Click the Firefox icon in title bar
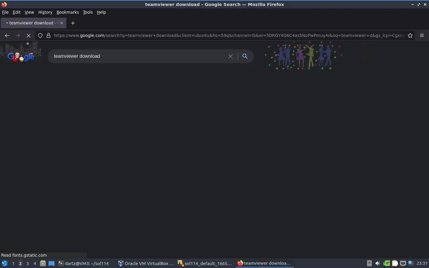The height and width of the screenshot is (268, 429). pyautogui.click(x=4, y=4)
